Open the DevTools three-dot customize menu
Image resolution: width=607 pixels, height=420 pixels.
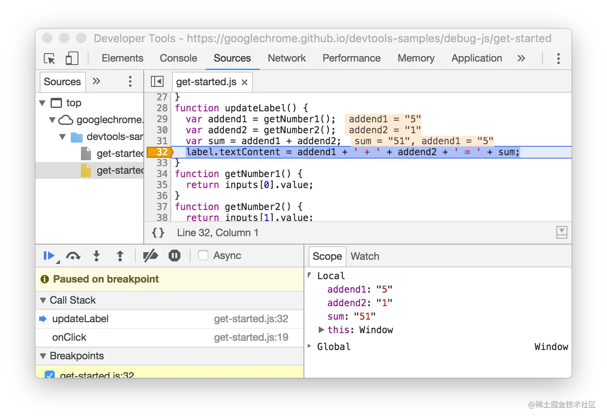pyautogui.click(x=558, y=59)
